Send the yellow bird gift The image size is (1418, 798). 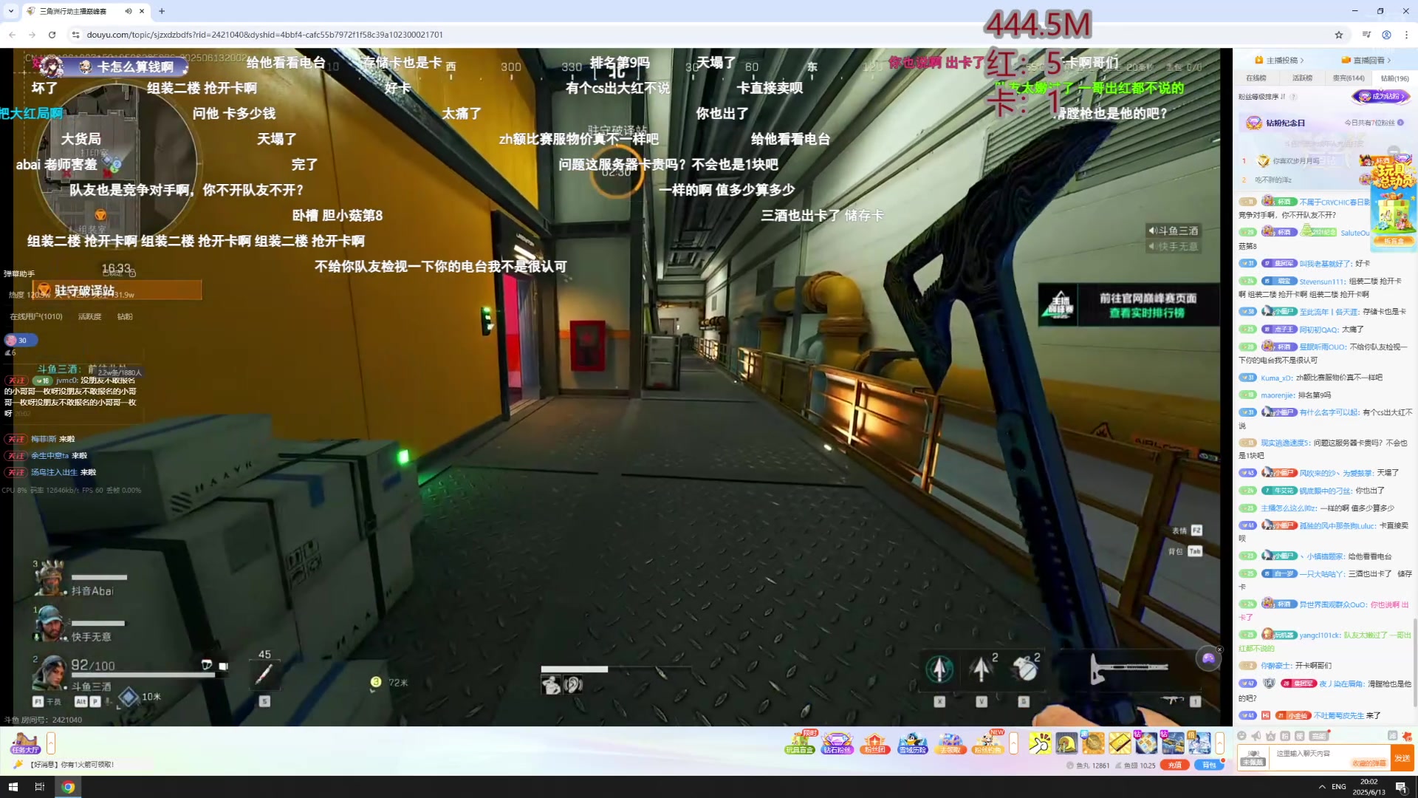tap(1066, 743)
